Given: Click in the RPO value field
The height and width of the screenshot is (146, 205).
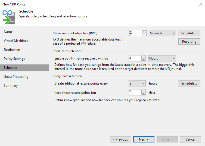Looking at the screenshot, I should (135, 33).
